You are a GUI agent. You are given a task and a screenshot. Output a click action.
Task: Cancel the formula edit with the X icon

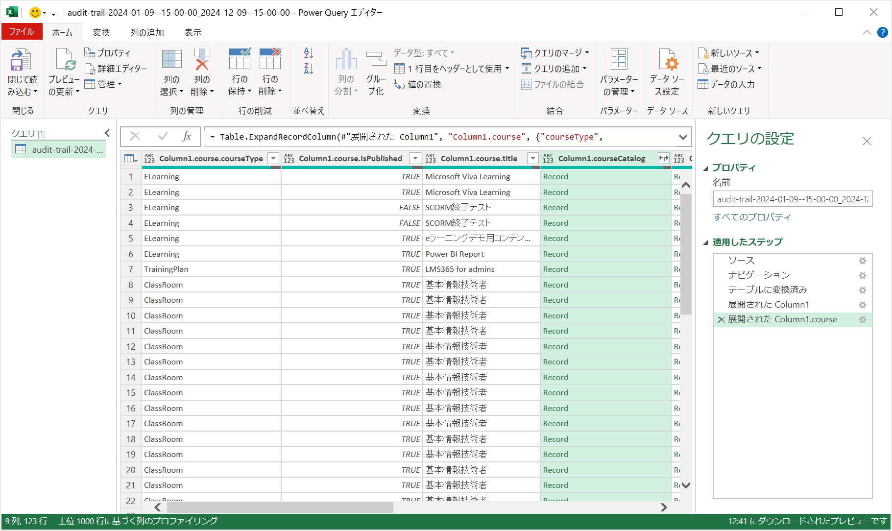point(135,136)
